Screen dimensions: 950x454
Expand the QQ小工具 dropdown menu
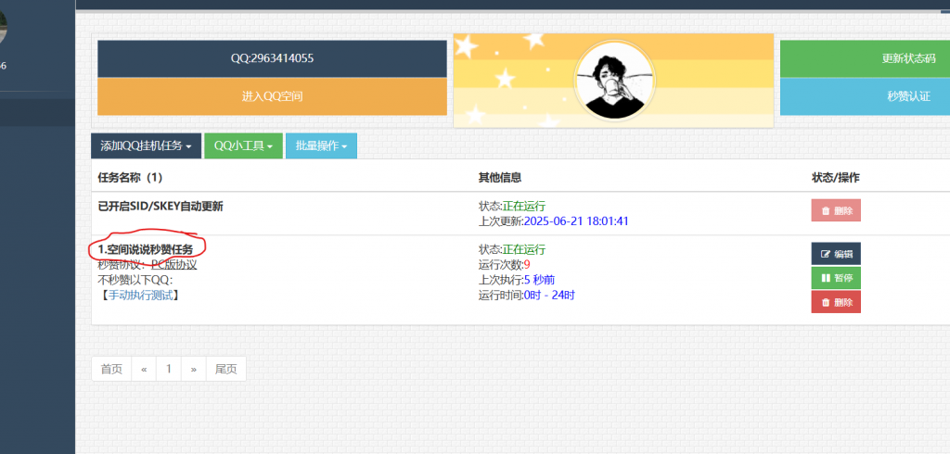[242, 146]
